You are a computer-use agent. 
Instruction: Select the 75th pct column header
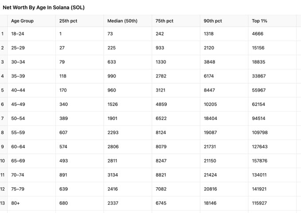coord(164,21)
